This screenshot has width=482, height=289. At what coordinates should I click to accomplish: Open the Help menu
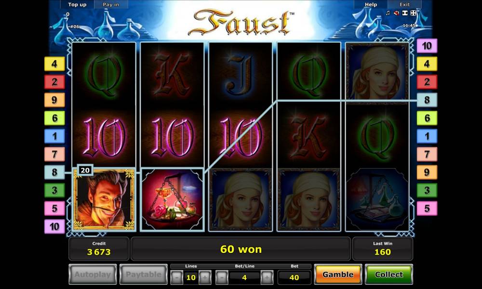tap(371, 5)
